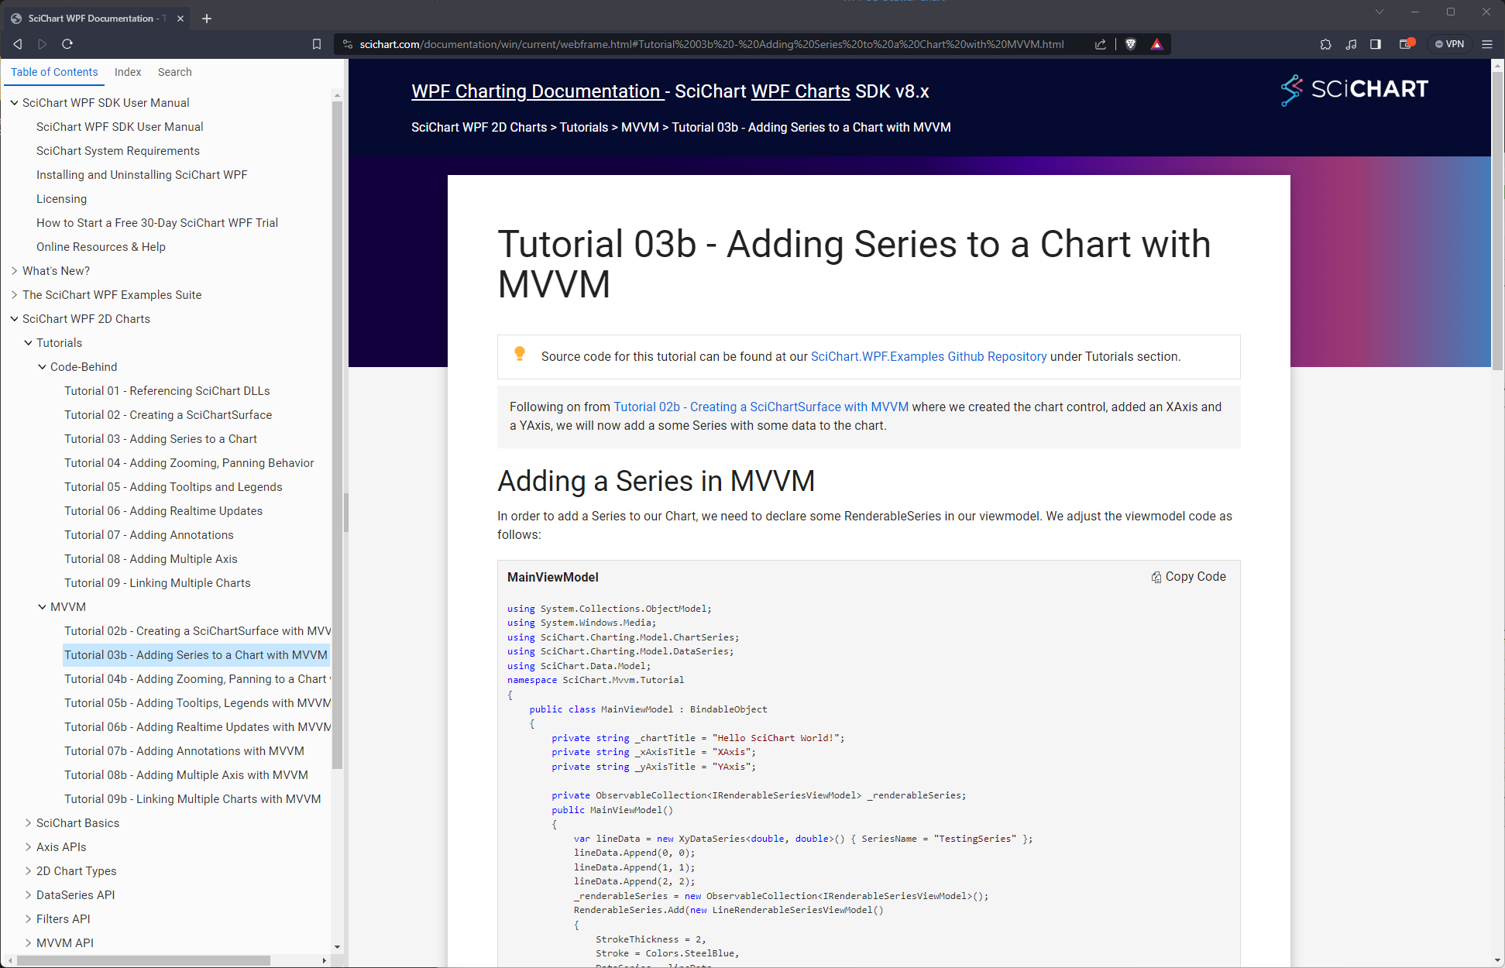Switch to the Search tab
The width and height of the screenshot is (1505, 968).
click(x=174, y=72)
